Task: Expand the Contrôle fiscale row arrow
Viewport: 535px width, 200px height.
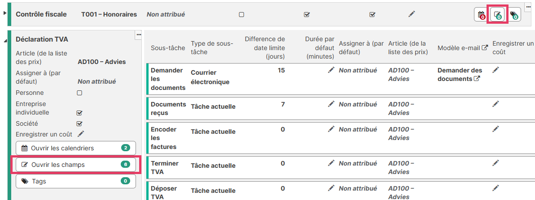Action: point(5,13)
